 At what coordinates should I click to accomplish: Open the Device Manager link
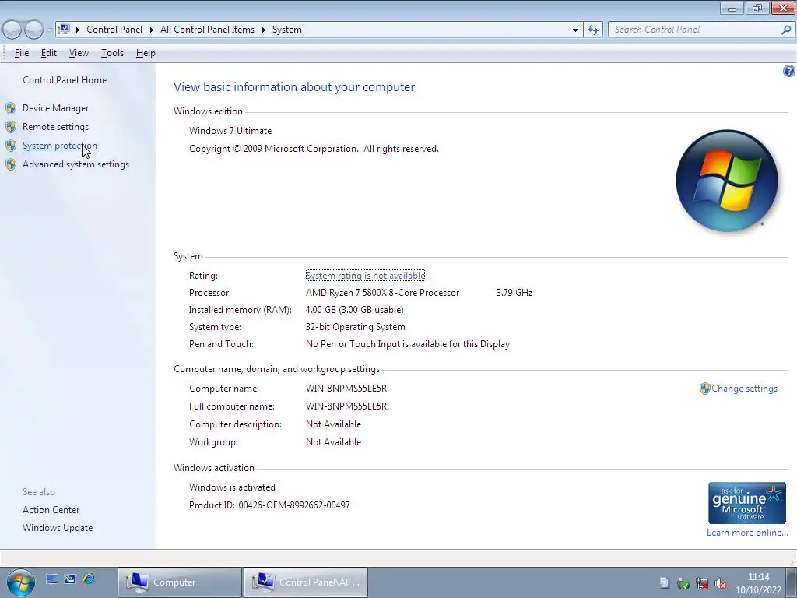click(x=55, y=107)
